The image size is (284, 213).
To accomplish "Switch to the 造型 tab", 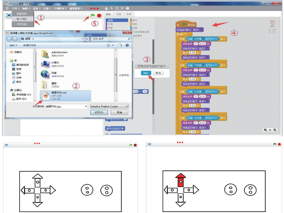I will [119, 14].
